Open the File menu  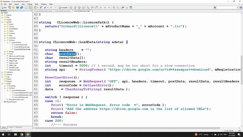(5, 4)
